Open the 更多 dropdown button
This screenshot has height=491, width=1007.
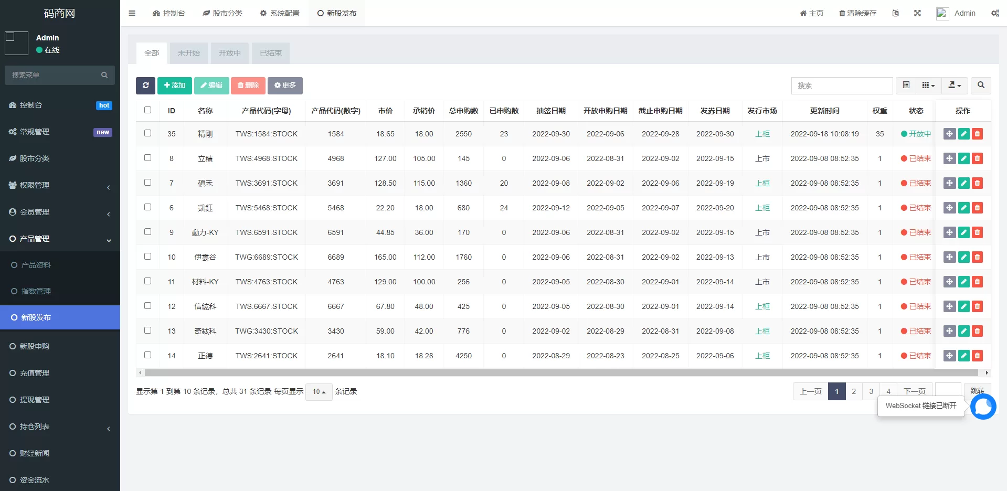tap(285, 86)
